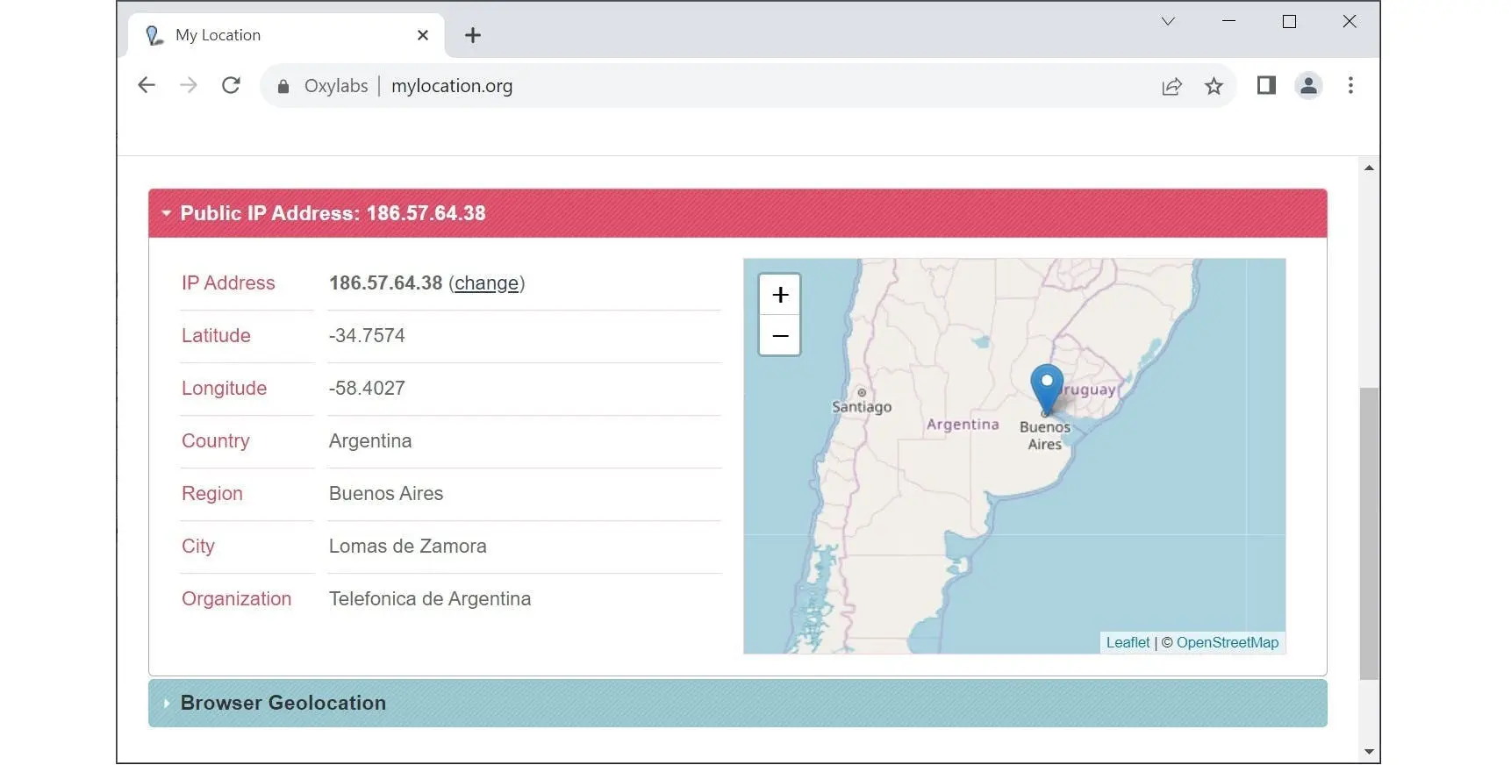1511x765 pixels.
Task: Reload the current page
Action: tap(231, 85)
